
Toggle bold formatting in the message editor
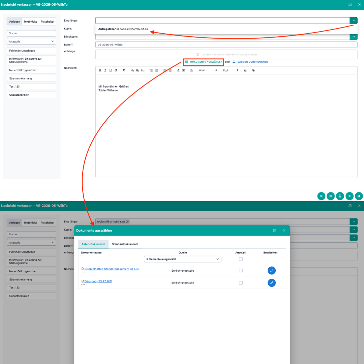point(100,70)
